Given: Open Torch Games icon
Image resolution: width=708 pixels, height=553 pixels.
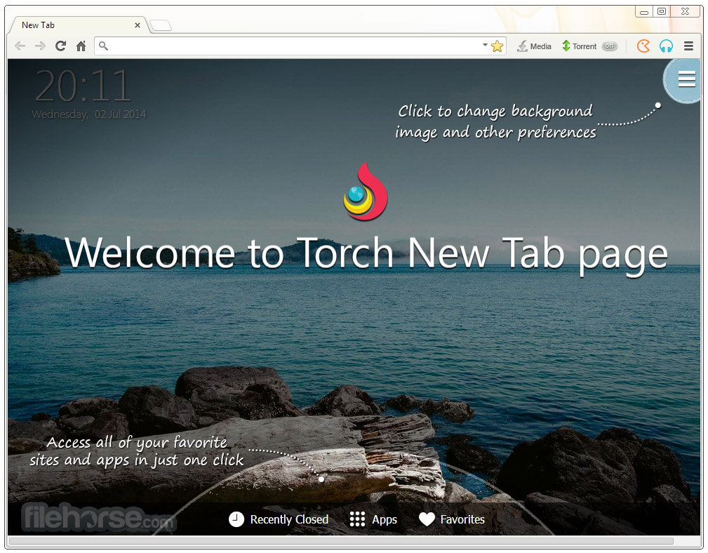Looking at the screenshot, I should tap(643, 46).
